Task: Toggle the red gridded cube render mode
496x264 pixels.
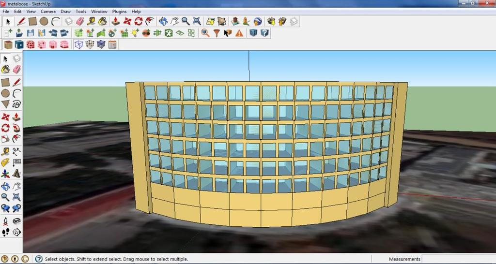Action: (31, 44)
